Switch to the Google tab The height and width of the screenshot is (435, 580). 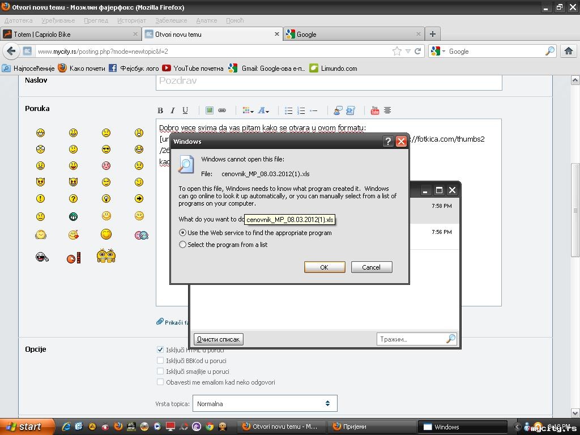[x=353, y=35]
